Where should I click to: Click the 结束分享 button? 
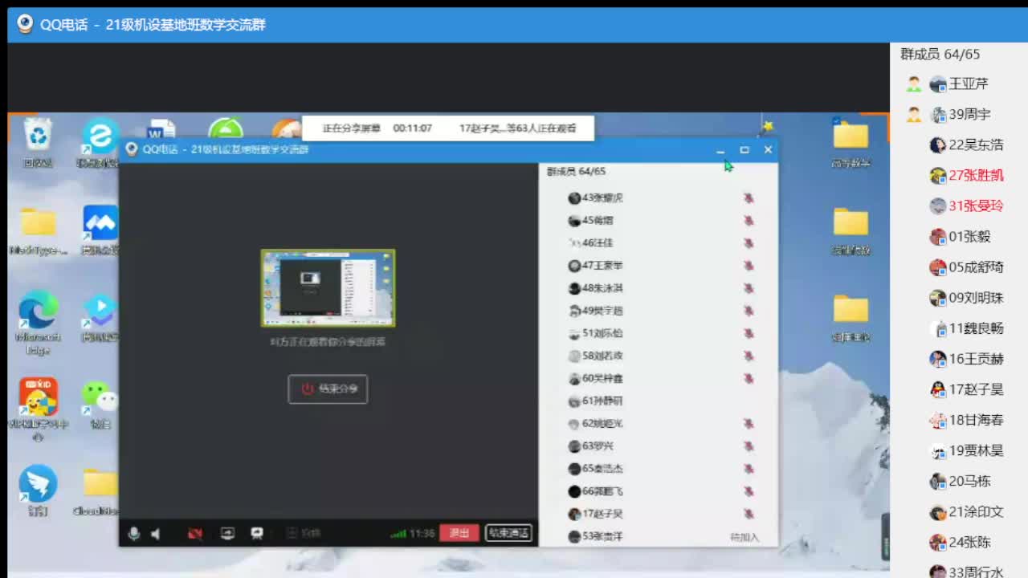(x=328, y=389)
